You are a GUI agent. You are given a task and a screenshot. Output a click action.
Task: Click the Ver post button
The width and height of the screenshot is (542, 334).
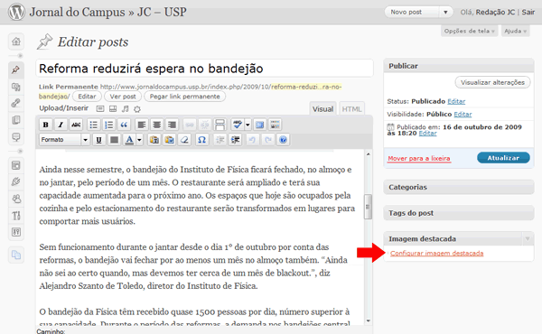tap(123, 97)
